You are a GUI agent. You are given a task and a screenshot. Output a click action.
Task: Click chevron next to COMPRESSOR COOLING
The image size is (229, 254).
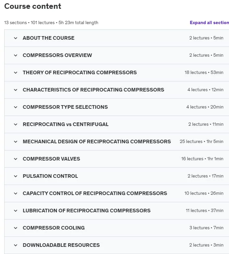pos(16,228)
